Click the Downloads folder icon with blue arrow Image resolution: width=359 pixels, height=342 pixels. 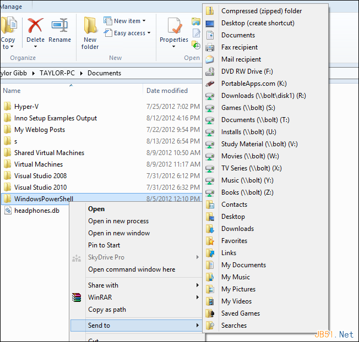210,229
